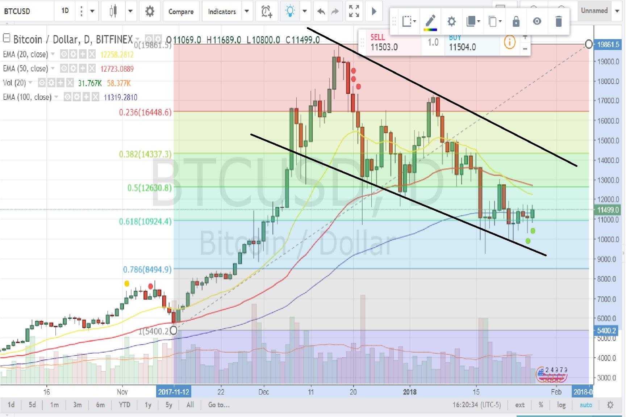Undo the last action with left arrow
Viewport: 626px width, 417px height.
pos(321,11)
